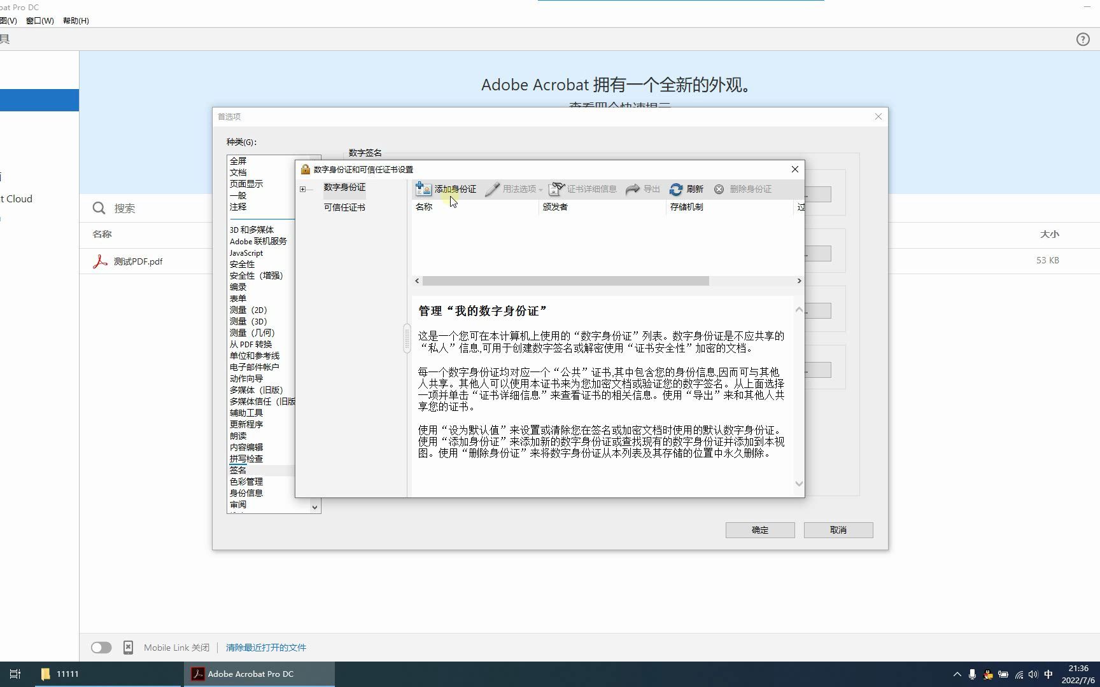This screenshot has width=1100, height=687.
Task: Click the Add ID (添加身份证) icon
Action: click(x=423, y=189)
